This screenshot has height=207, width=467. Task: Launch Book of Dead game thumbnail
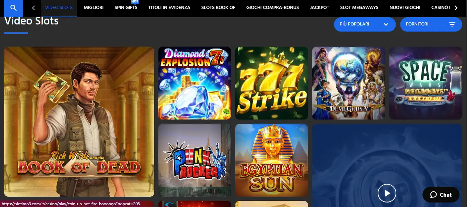tap(79, 122)
